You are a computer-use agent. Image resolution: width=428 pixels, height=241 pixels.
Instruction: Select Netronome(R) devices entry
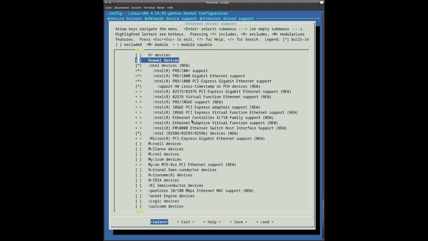(x=170, y=175)
